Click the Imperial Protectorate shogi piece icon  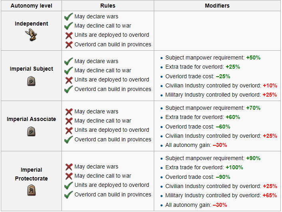click(31, 191)
